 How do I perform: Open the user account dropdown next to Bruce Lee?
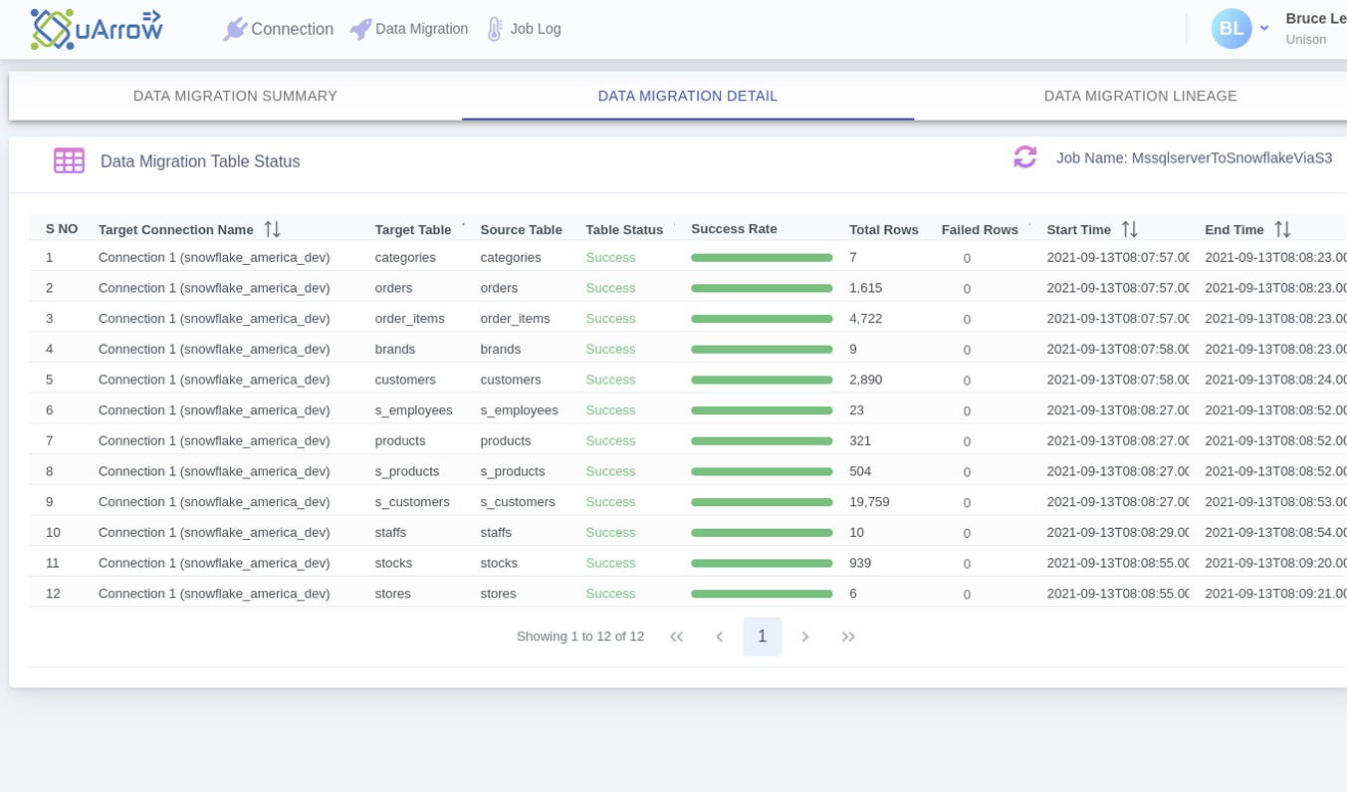click(1264, 29)
